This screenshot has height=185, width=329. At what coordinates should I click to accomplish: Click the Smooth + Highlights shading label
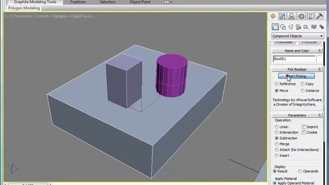pos(64,16)
